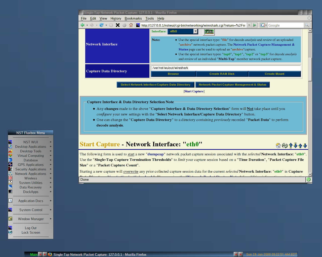Click the green refresh arrows page icon
Image resolution: width=322 pixels, height=257 pixels.
285,146
